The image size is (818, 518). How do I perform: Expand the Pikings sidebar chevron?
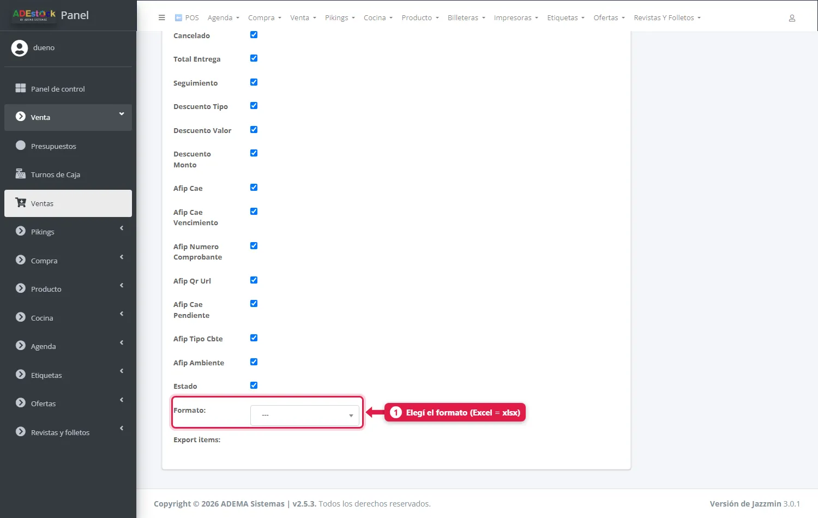pyautogui.click(x=122, y=228)
